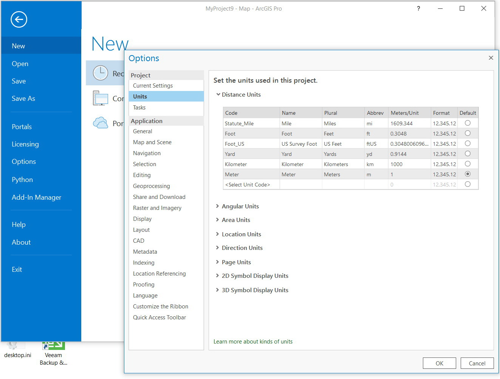
Task: Open Learn more about kinds of units
Action: click(253, 342)
